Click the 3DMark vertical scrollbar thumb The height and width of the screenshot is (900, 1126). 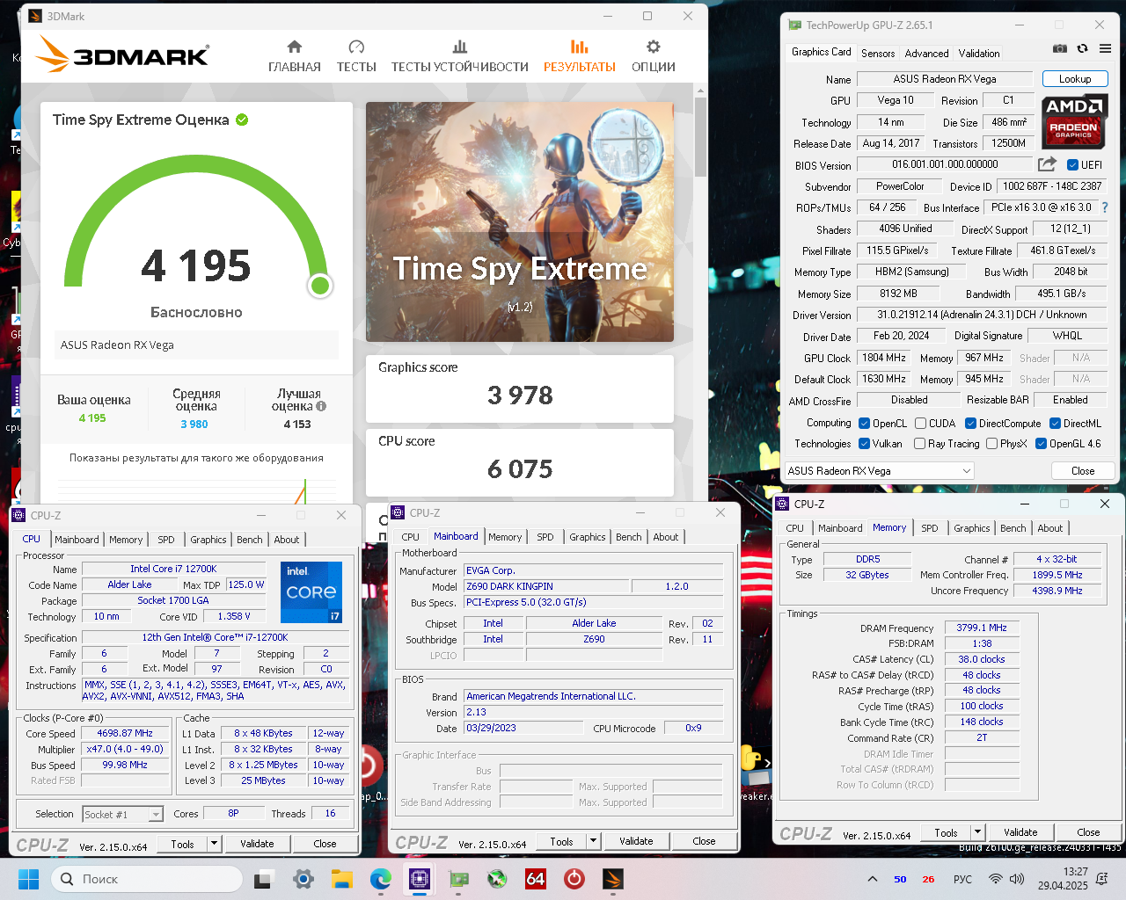(700, 137)
